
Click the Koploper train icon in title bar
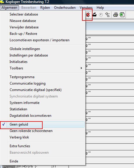(x=2, y=2)
